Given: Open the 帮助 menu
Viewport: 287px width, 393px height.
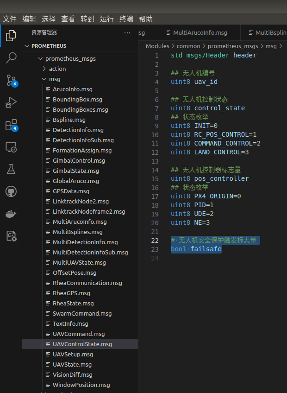Looking at the screenshot, I should 146,19.
